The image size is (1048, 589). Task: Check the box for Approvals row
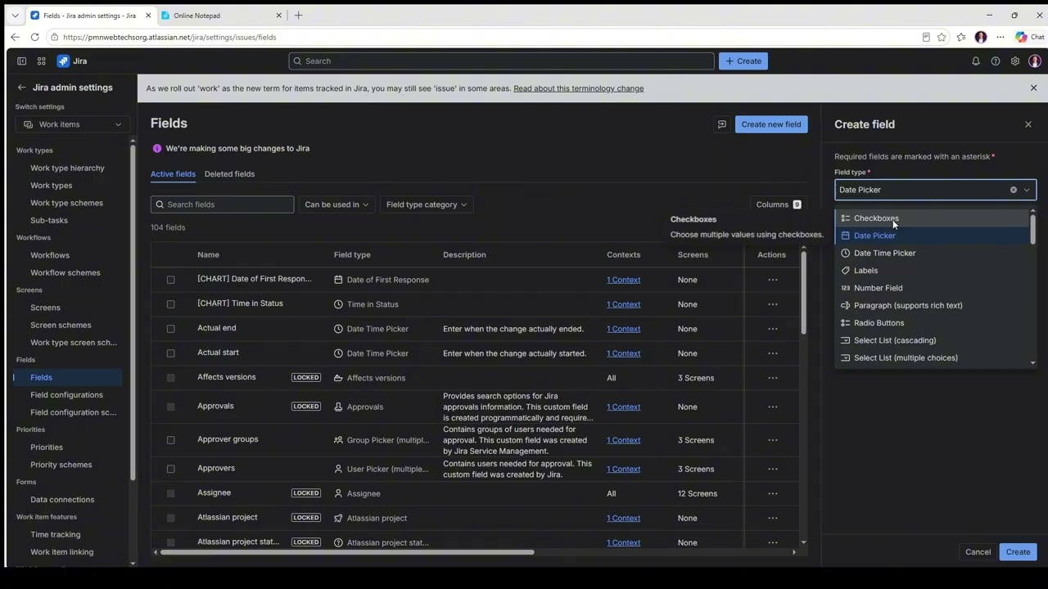click(x=170, y=407)
